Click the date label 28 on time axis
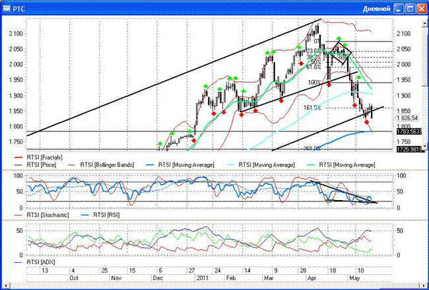The image size is (429, 290). 303,271
